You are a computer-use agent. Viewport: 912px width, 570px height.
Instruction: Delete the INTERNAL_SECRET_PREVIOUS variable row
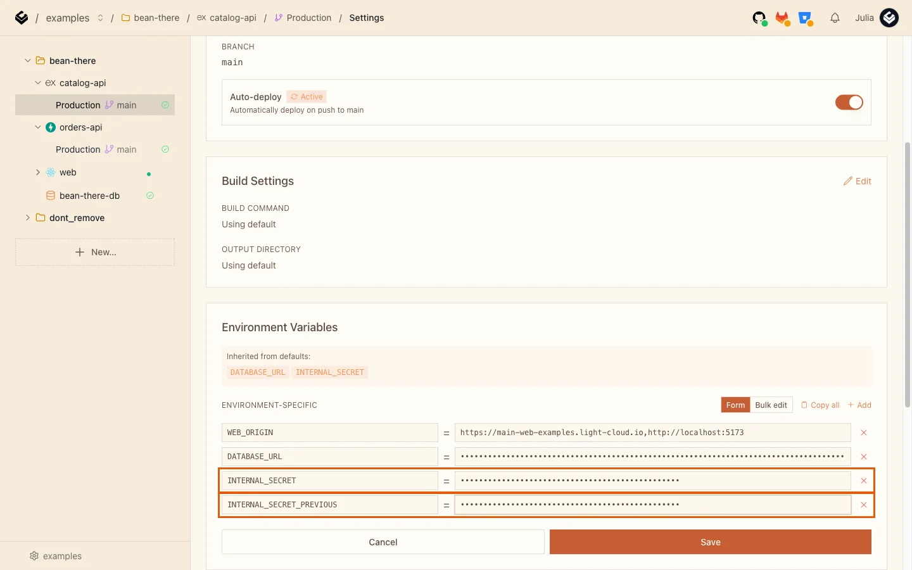tap(863, 505)
